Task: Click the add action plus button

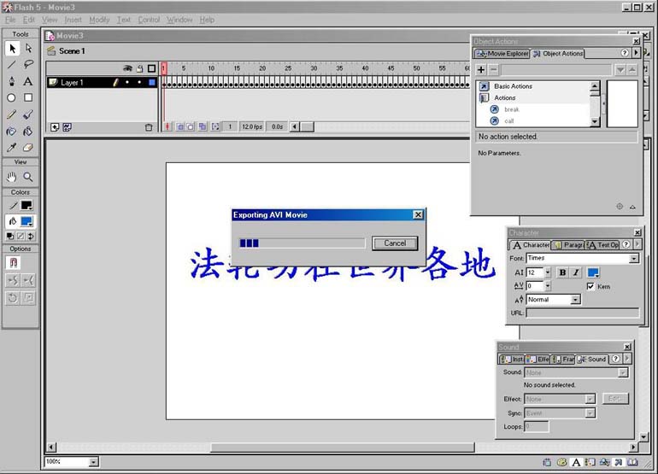Action: click(x=481, y=69)
